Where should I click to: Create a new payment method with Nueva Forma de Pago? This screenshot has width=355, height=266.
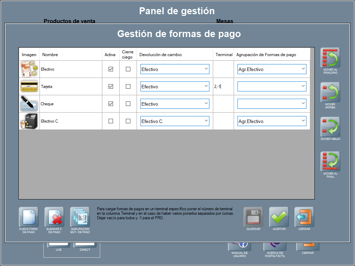click(29, 217)
